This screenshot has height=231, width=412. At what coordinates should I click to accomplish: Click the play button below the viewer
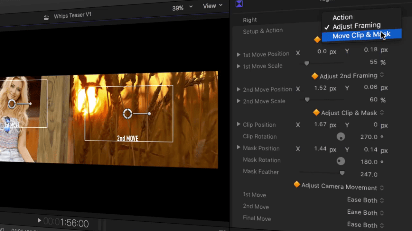[x=39, y=220]
